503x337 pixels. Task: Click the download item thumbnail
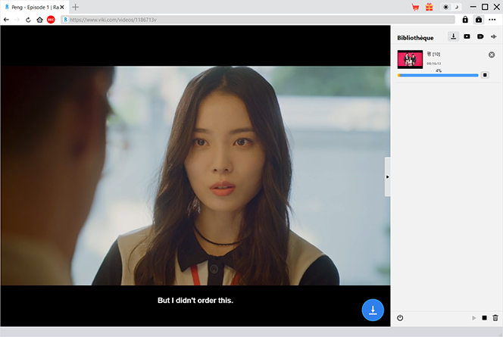coord(410,59)
